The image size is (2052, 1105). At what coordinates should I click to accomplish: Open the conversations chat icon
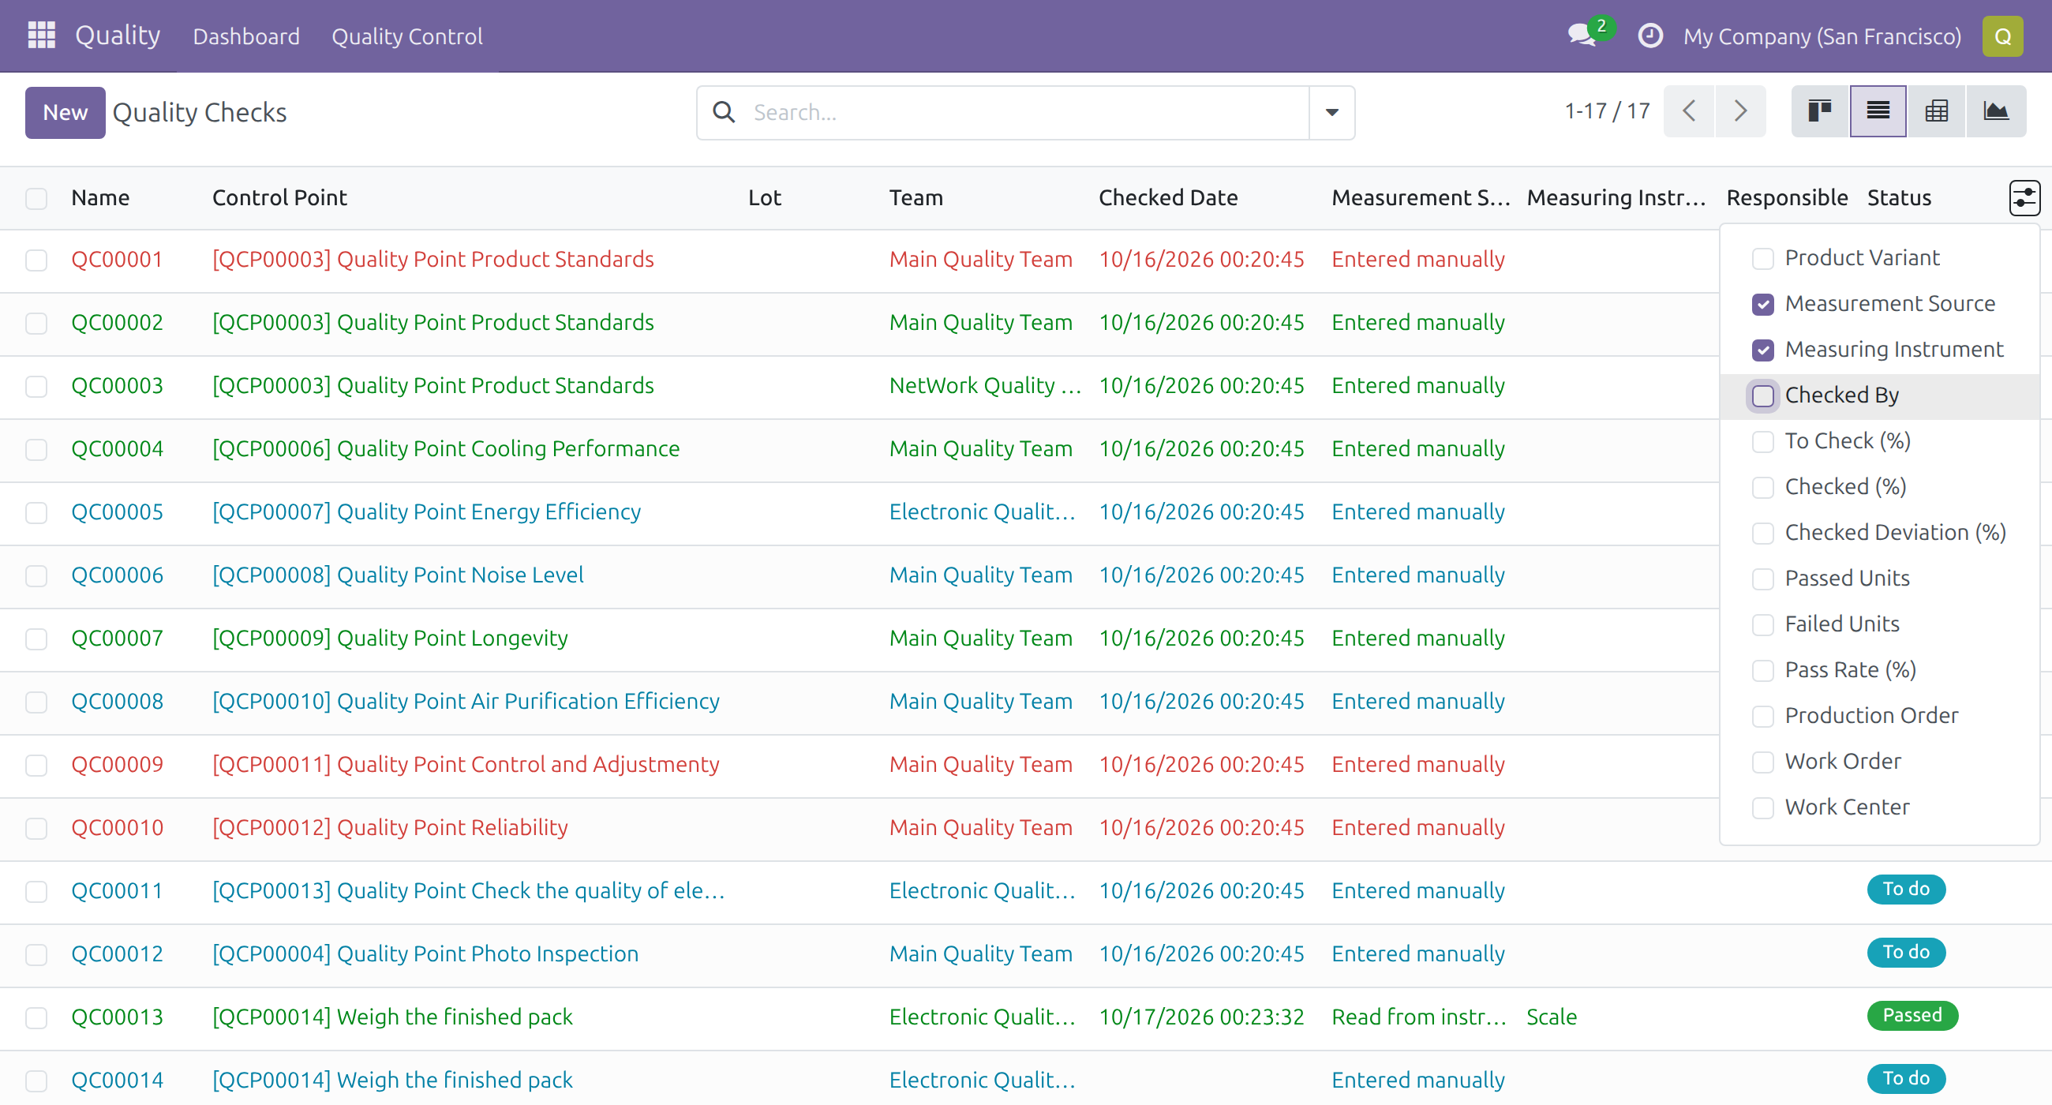click(1582, 36)
